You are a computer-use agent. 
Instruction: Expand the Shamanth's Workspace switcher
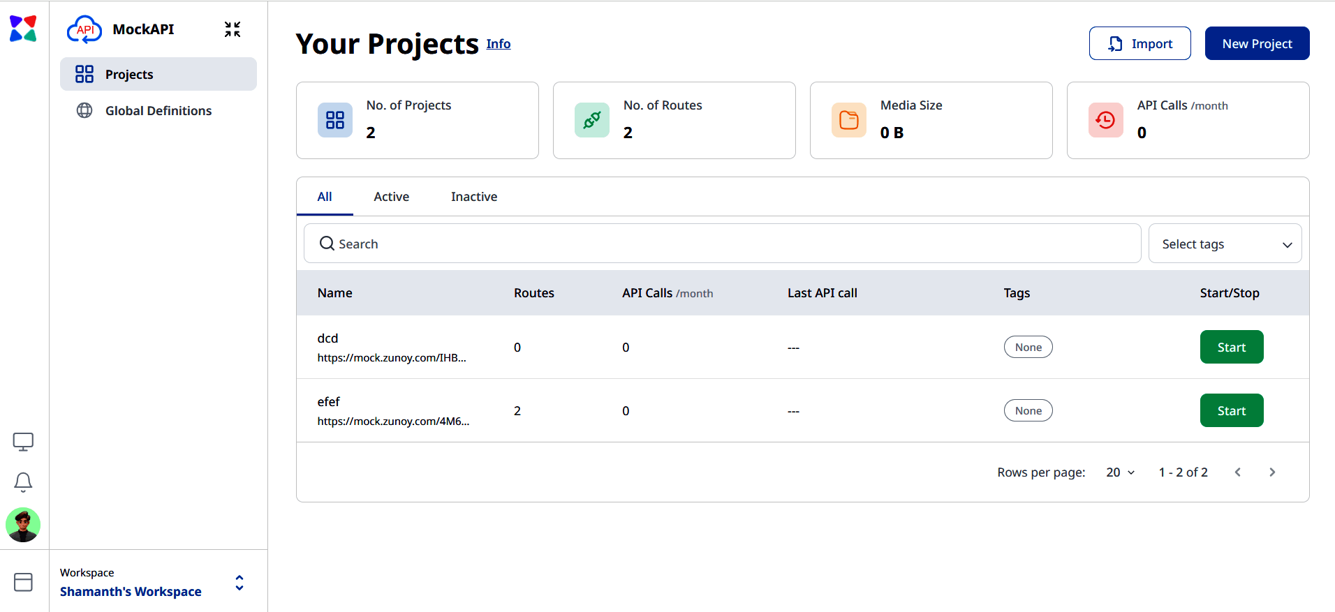239,583
